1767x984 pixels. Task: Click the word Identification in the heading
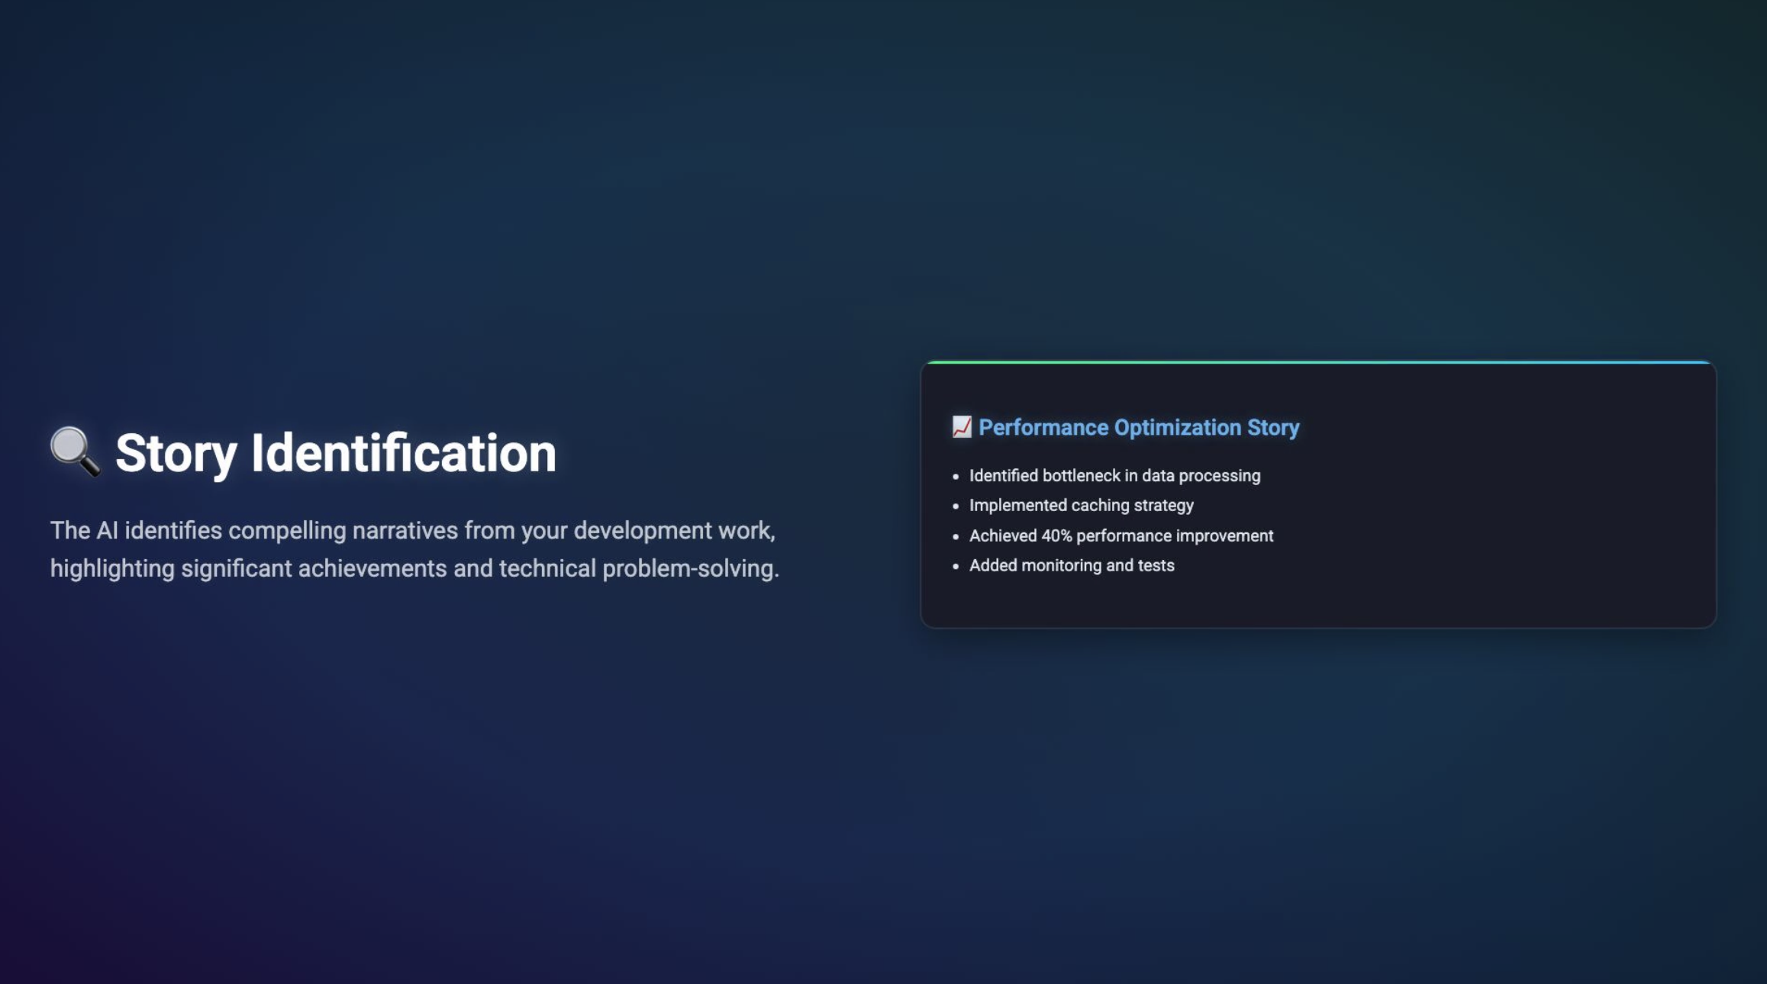(403, 453)
